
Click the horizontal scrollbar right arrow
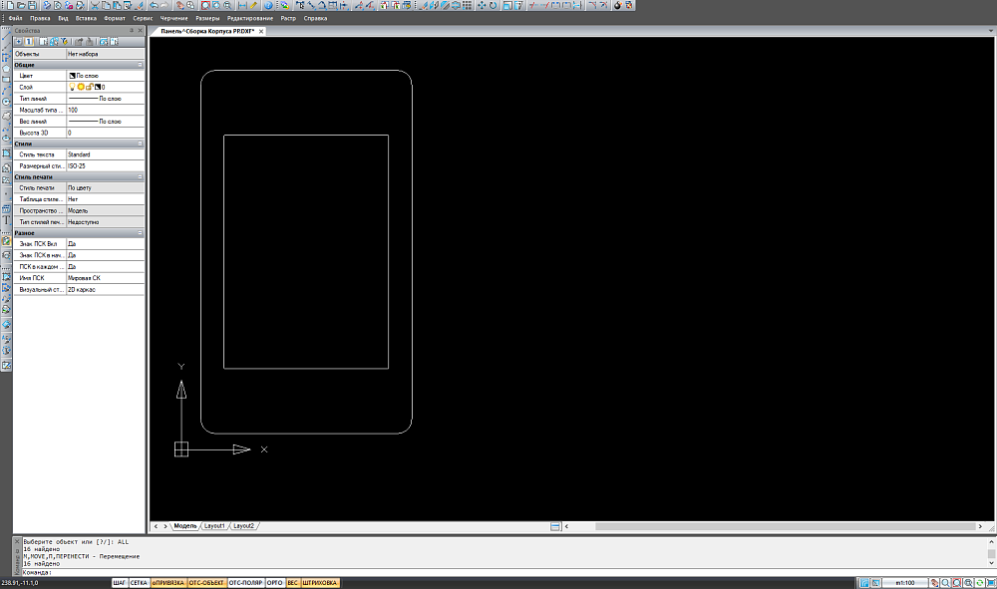(980, 526)
